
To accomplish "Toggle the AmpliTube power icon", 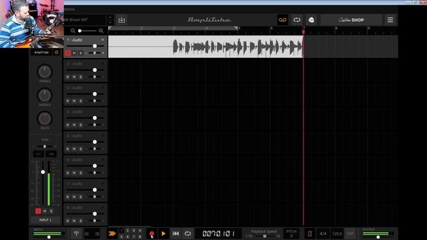I will point(57,52).
